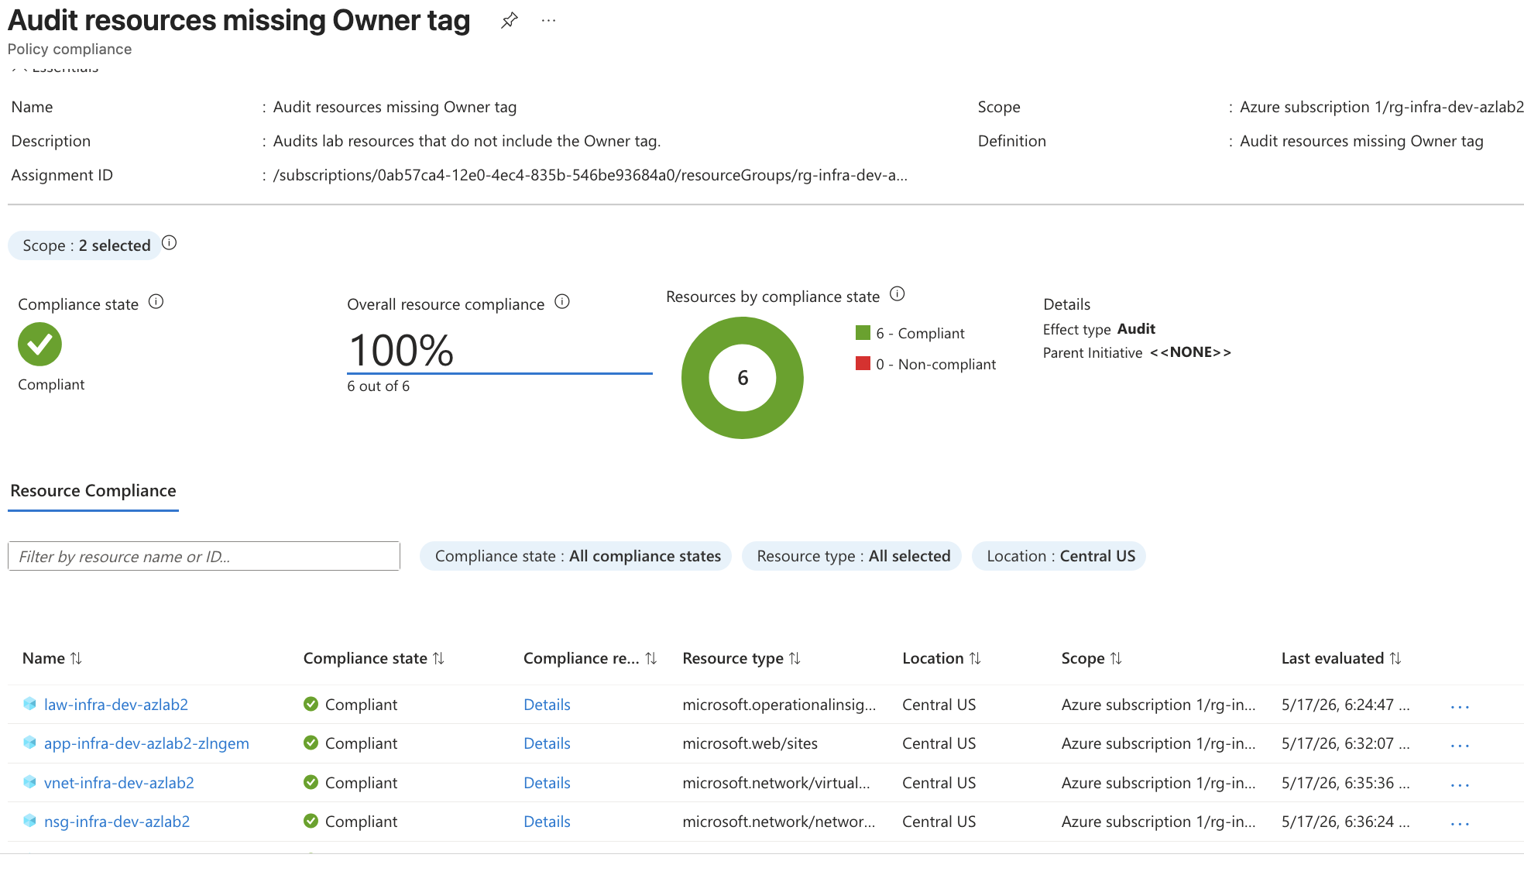Screen dimensions: 1524x875
Task: Click the green Compliant checkmark status icon
Action: (x=39, y=344)
